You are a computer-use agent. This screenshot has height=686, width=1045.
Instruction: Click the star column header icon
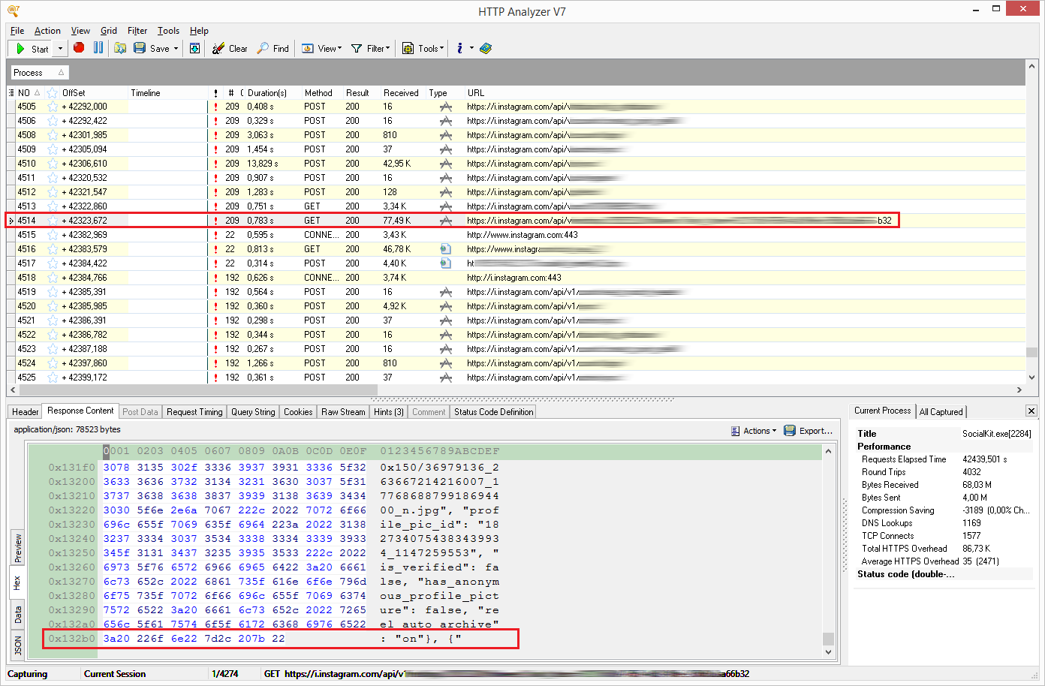[52, 93]
